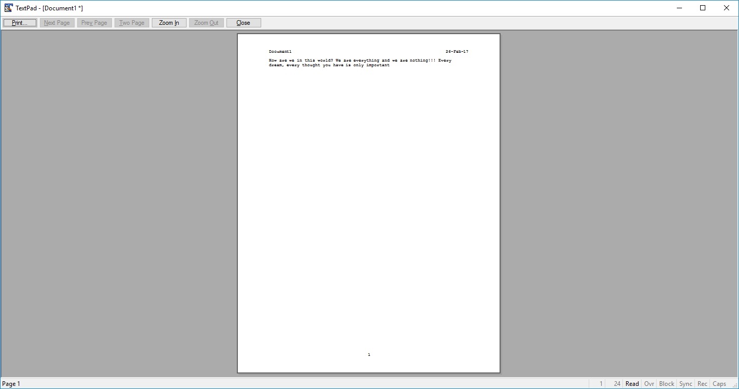Viewport: 739px width, 389px height.
Task: Click the Document1 header on the preview page
Action: point(280,51)
